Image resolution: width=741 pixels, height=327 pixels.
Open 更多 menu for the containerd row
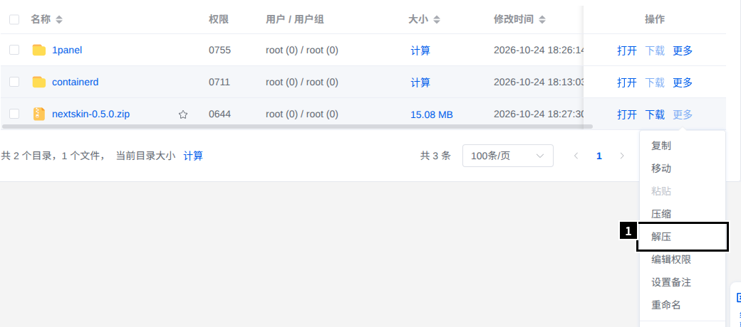tap(683, 82)
